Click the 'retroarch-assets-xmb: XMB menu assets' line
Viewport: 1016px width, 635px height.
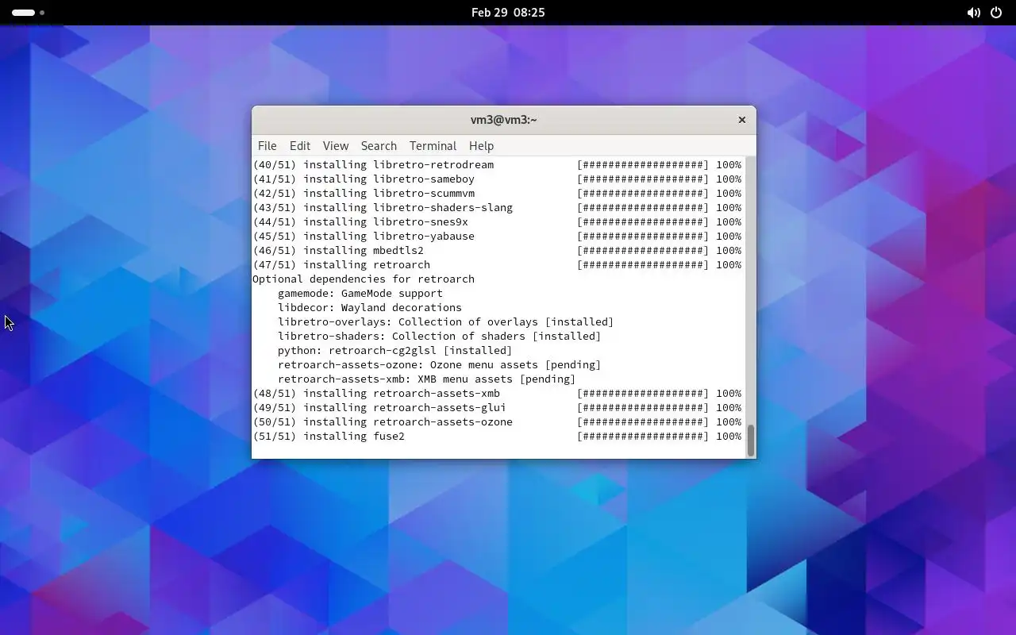pyautogui.click(x=427, y=379)
